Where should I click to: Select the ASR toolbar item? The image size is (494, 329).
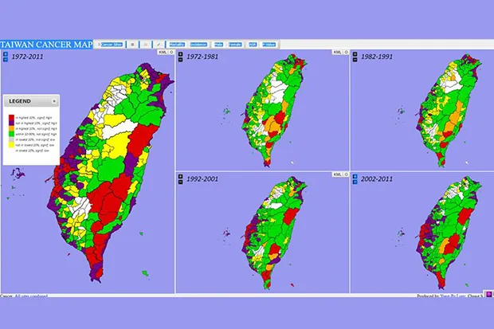(x=253, y=45)
